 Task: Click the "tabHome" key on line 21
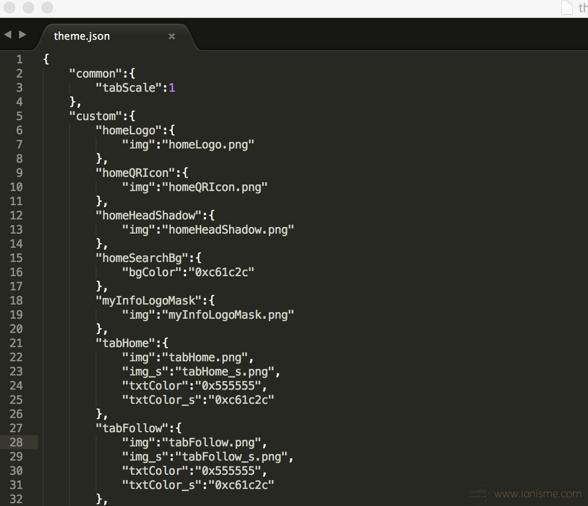coord(125,343)
